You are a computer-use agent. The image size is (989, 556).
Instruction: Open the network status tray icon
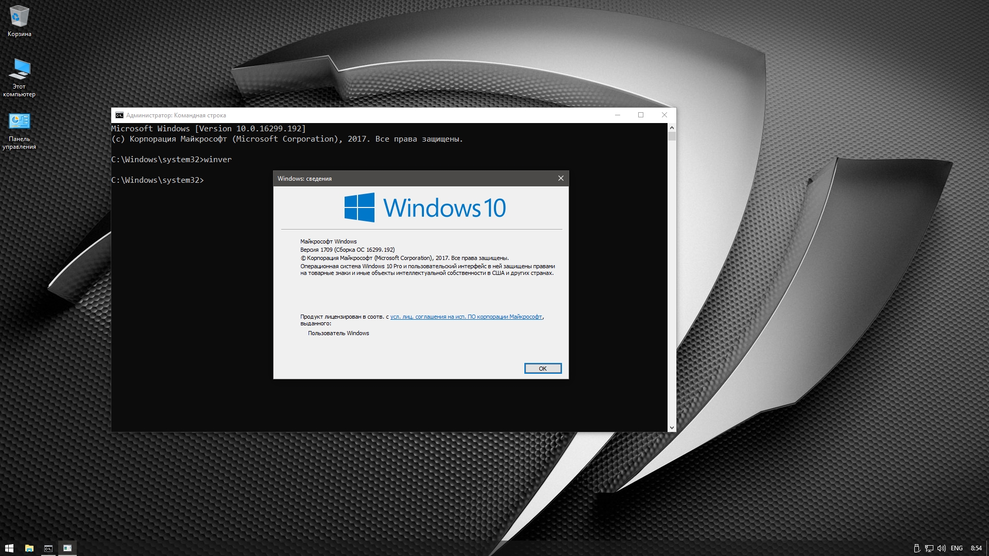pos(929,548)
